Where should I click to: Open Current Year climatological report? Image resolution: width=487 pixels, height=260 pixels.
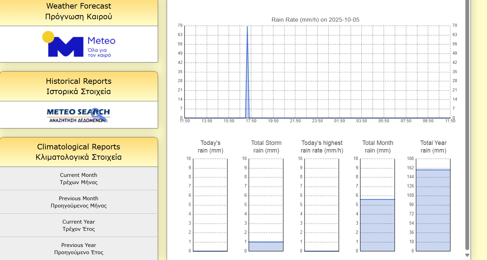click(x=79, y=225)
